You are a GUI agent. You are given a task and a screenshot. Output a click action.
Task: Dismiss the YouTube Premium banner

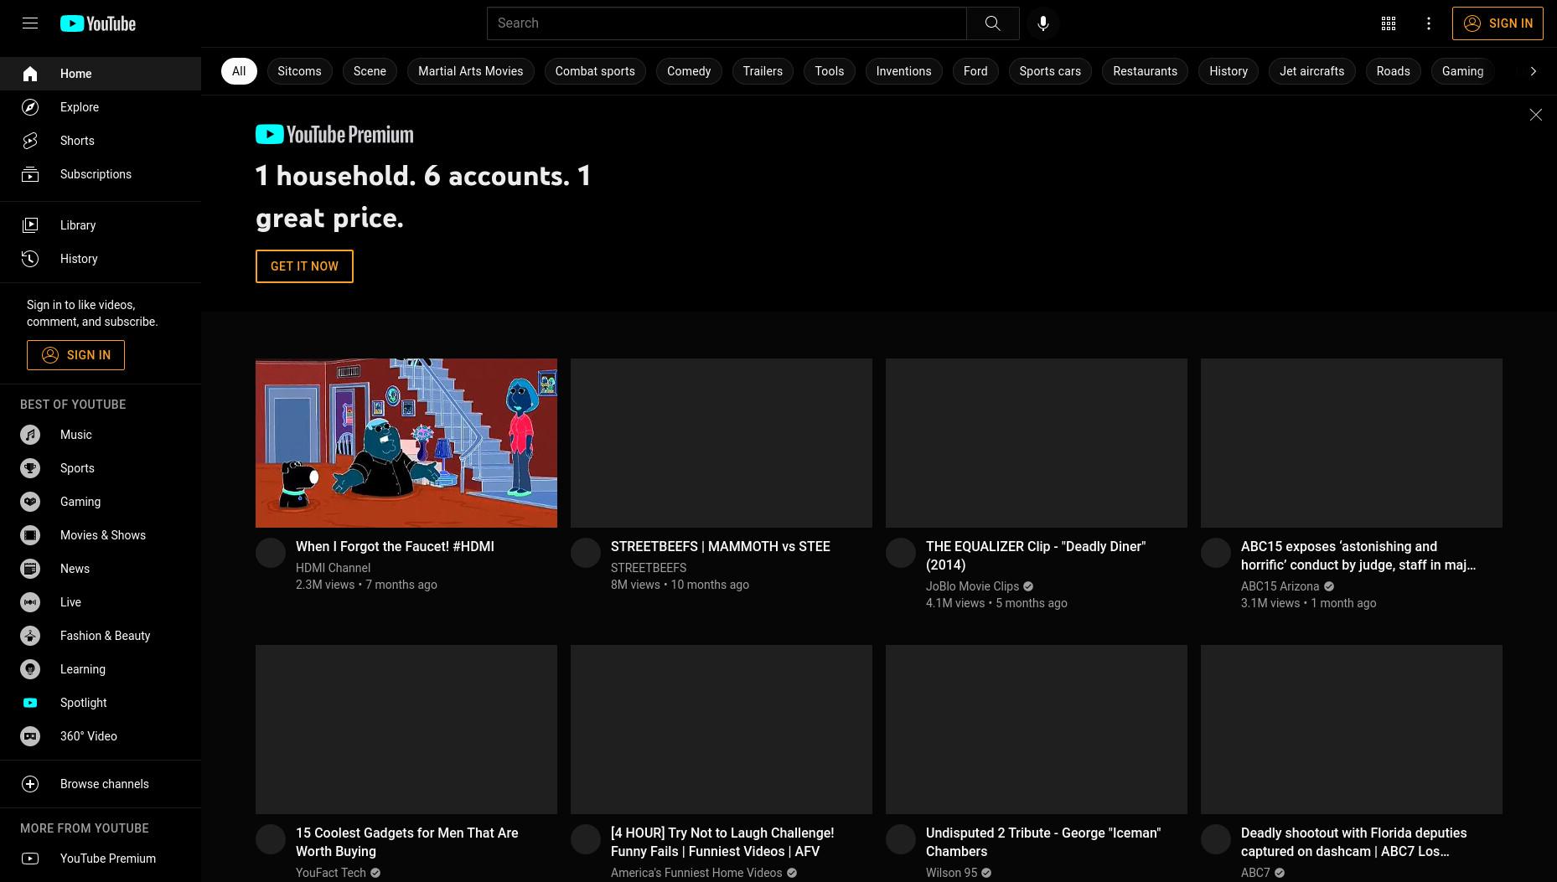click(x=1535, y=115)
